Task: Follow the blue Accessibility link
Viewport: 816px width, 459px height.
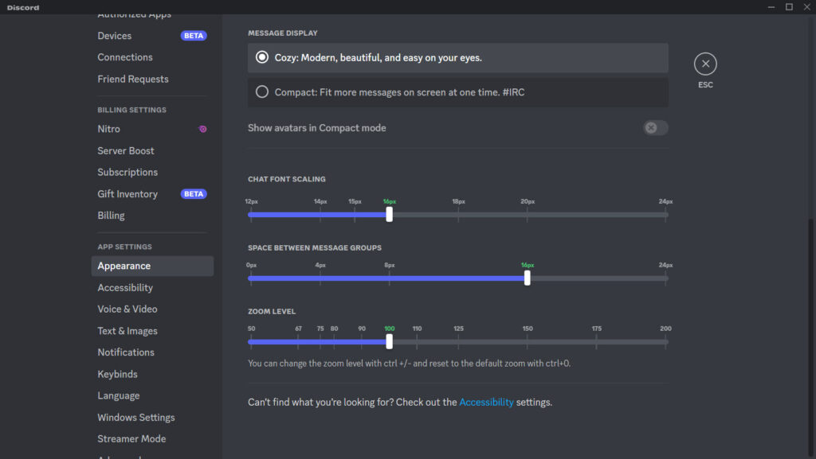Action: (x=486, y=403)
